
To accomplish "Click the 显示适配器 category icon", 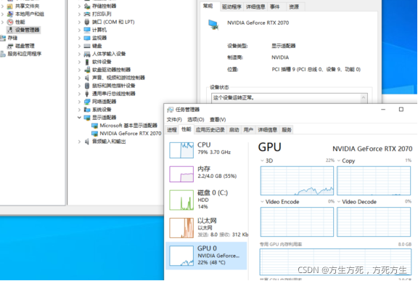I will click(87, 118).
